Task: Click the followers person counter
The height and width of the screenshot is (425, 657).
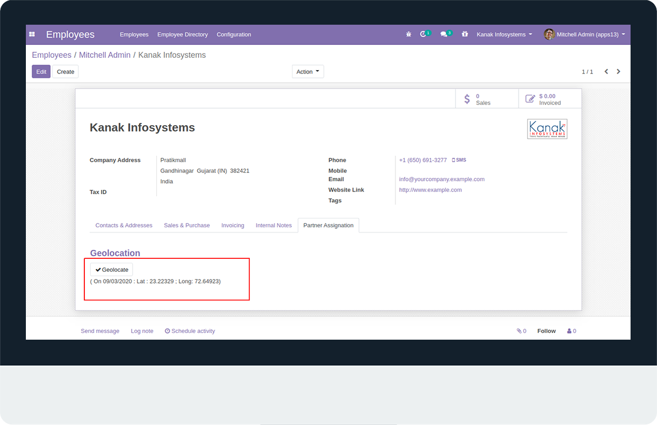Action: click(x=571, y=331)
